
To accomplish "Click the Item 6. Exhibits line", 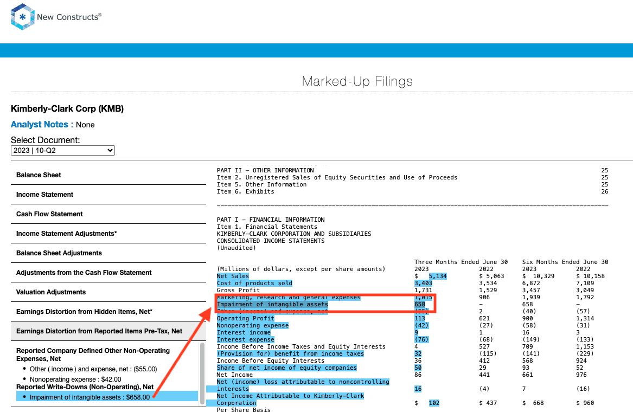I will pyautogui.click(x=246, y=192).
